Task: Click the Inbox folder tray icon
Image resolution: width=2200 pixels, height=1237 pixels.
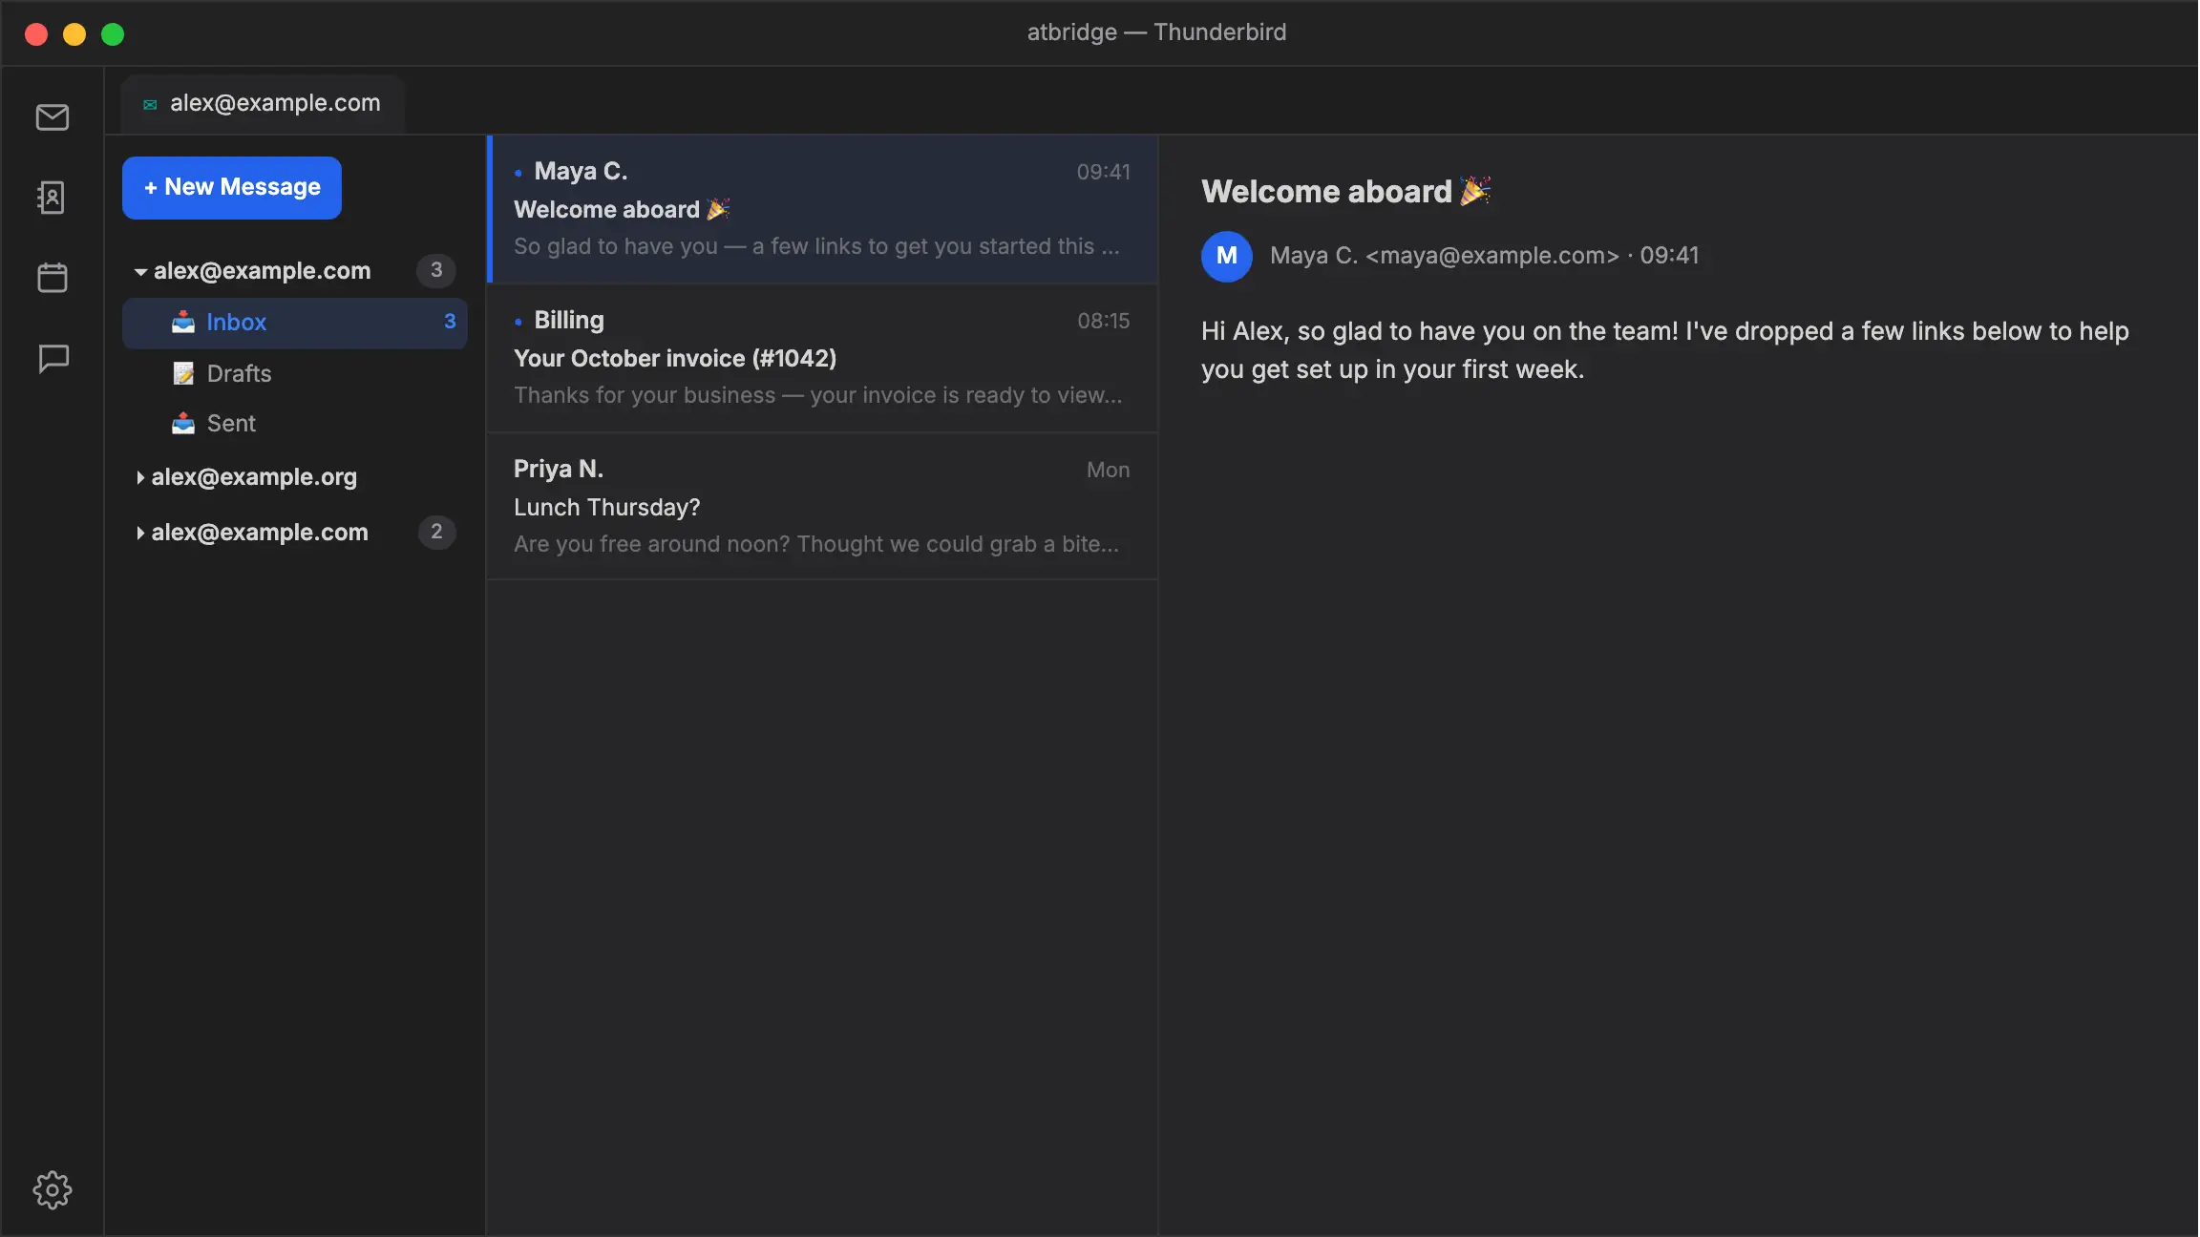Action: click(183, 323)
